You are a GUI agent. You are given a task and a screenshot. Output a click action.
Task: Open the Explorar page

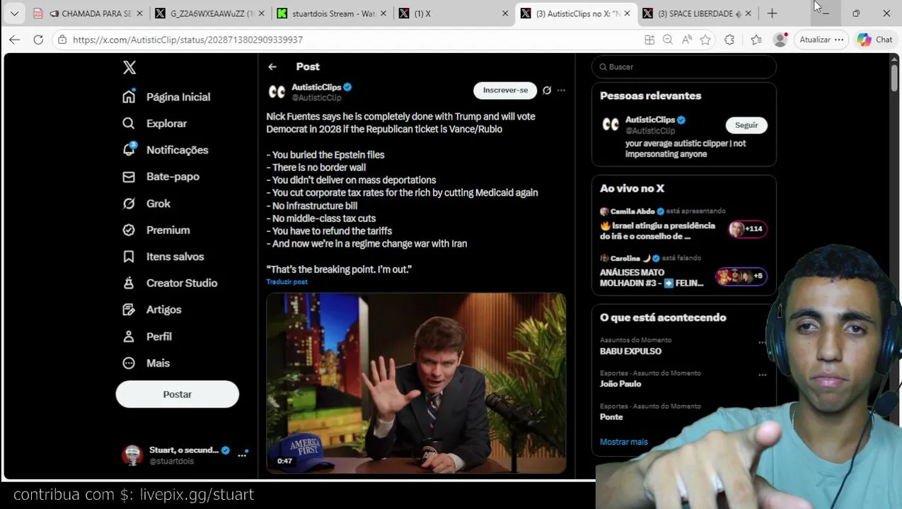coord(155,123)
